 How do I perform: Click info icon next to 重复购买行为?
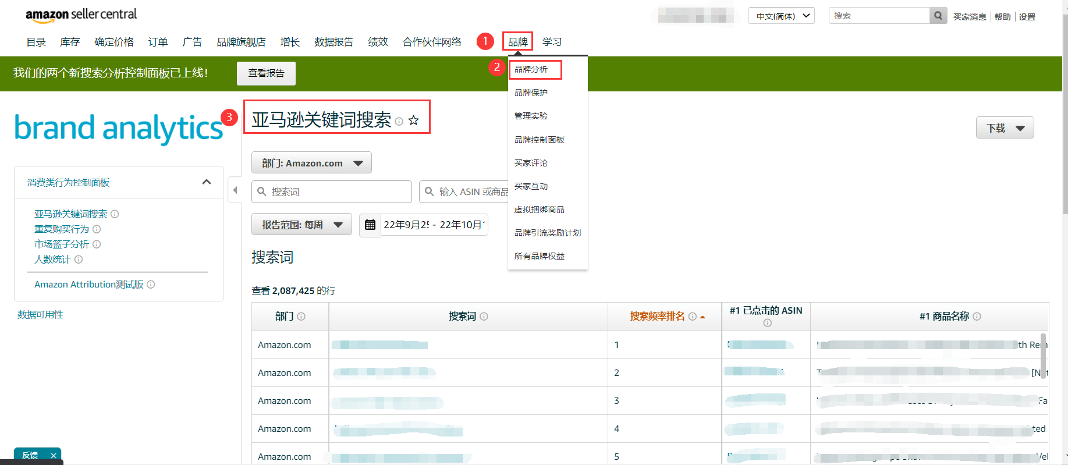click(97, 229)
